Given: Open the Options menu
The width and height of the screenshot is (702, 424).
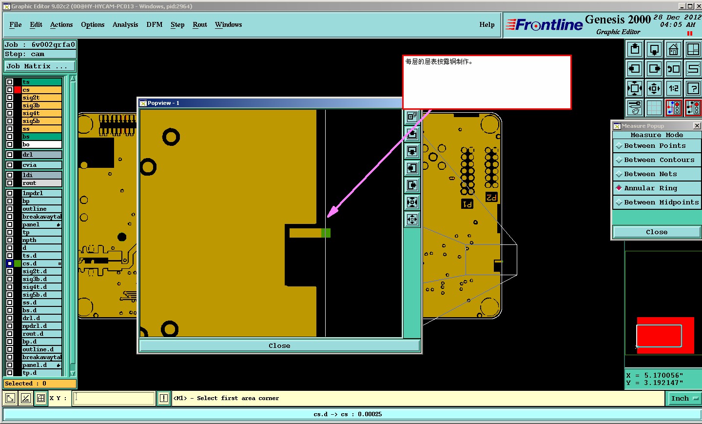Looking at the screenshot, I should coord(93,24).
